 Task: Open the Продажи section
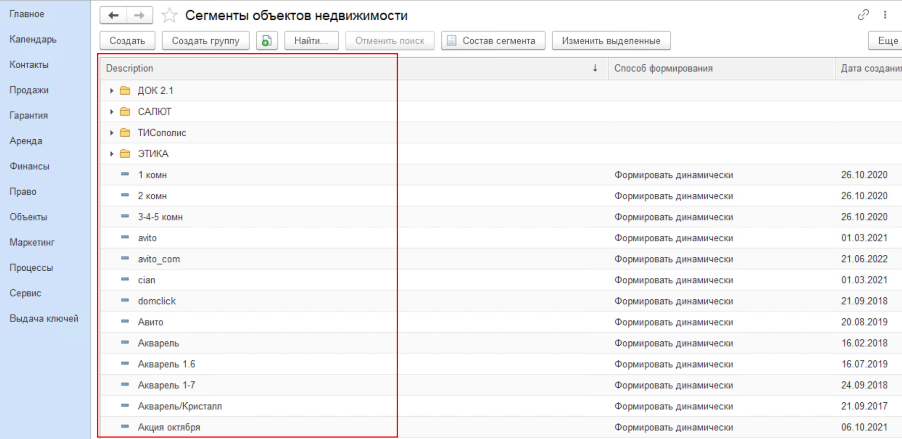pos(29,90)
